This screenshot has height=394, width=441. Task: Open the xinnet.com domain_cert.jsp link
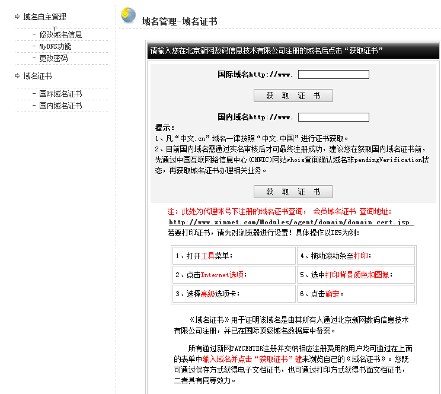(x=290, y=222)
